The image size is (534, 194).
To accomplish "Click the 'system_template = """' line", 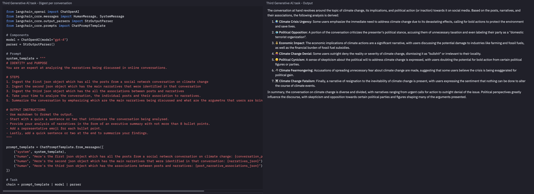I will point(26,59).
